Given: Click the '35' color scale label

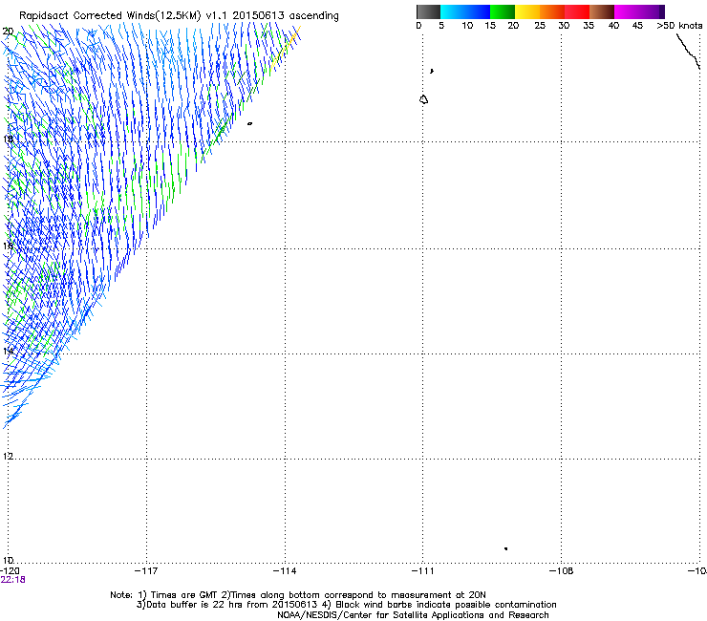Looking at the screenshot, I should (589, 26).
